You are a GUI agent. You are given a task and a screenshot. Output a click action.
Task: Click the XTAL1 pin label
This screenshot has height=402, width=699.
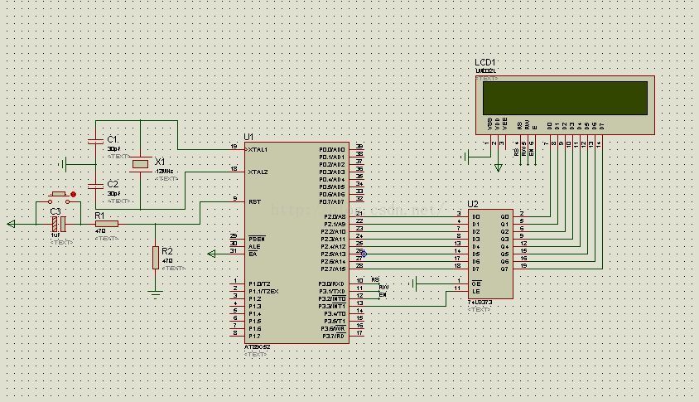pyautogui.click(x=258, y=150)
